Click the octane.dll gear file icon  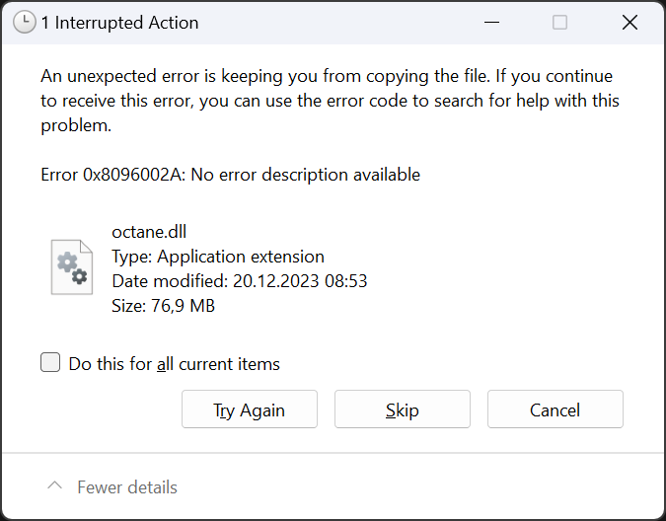72,266
